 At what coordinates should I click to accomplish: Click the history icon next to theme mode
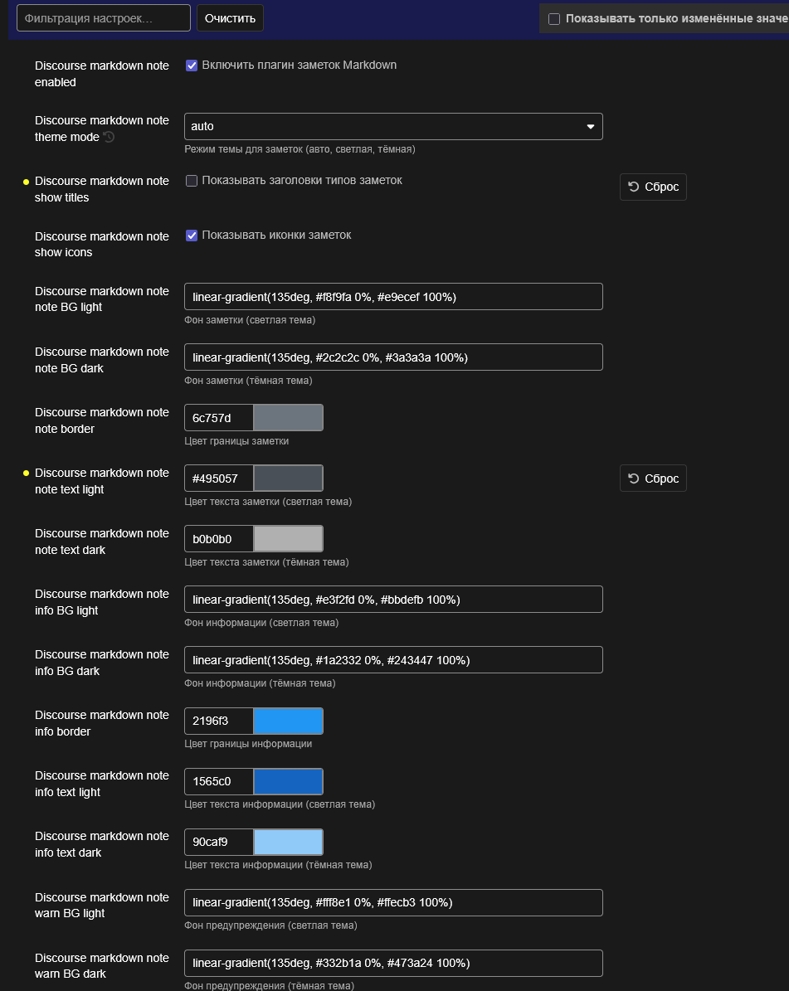109,137
